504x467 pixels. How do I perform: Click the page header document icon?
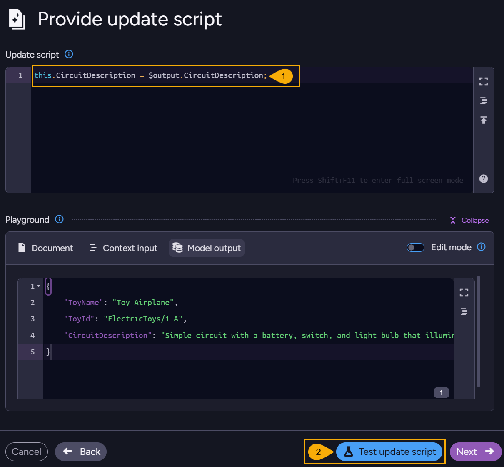(17, 20)
